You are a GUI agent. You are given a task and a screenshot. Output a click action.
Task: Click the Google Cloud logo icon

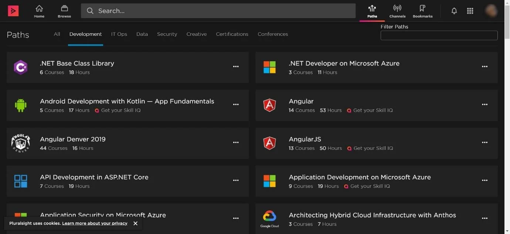[x=269, y=219]
